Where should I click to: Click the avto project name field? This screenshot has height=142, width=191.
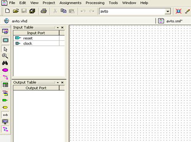[x=132, y=12]
